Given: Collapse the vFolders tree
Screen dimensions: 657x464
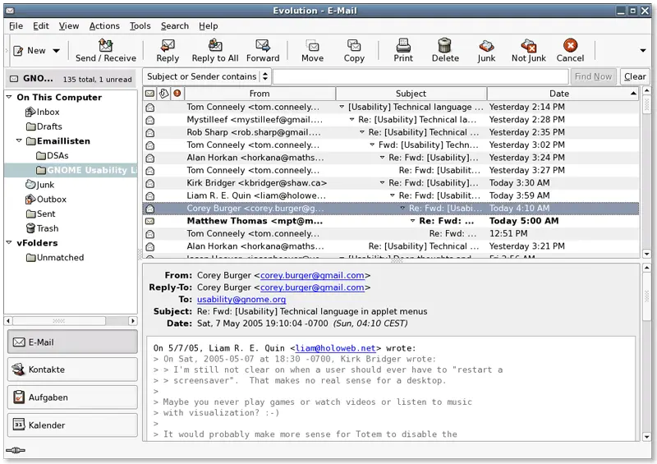Looking at the screenshot, I should [x=9, y=243].
